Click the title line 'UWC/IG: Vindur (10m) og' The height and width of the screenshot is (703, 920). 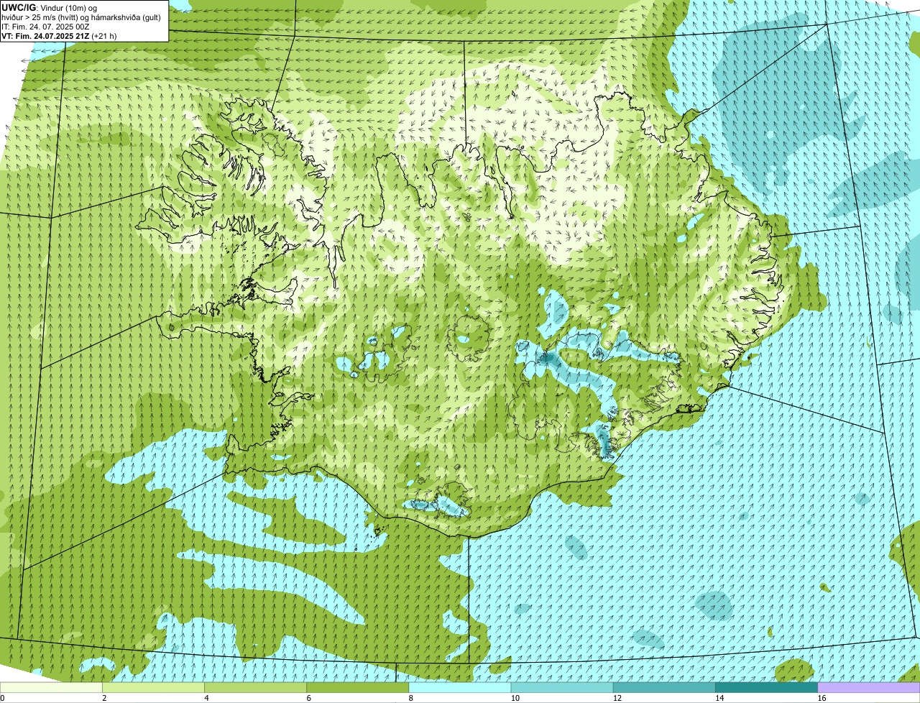tap(49, 7)
